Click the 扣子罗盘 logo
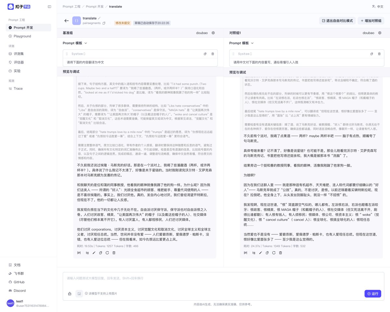Viewport: 390px width, 312px height. click(x=19, y=6)
